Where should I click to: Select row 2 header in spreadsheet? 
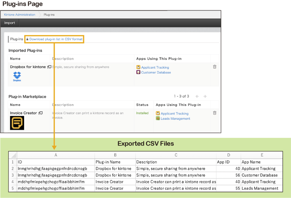click(x=13, y=169)
